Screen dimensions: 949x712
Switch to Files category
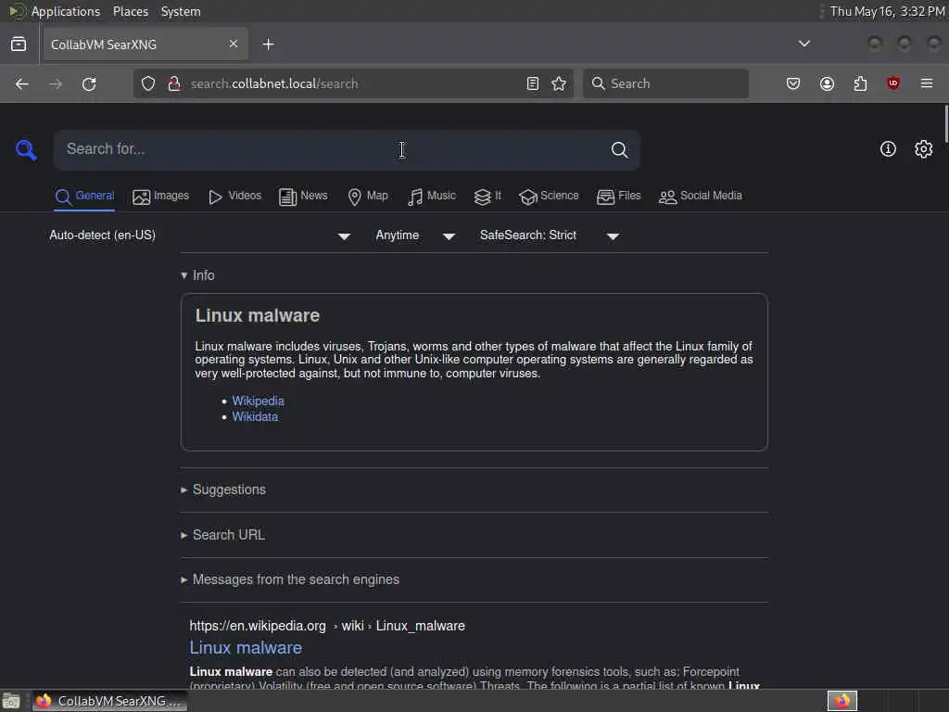(618, 197)
